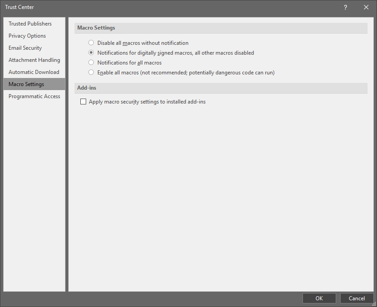Select Email Security in sidebar
Image resolution: width=377 pixels, height=307 pixels.
coord(34,48)
